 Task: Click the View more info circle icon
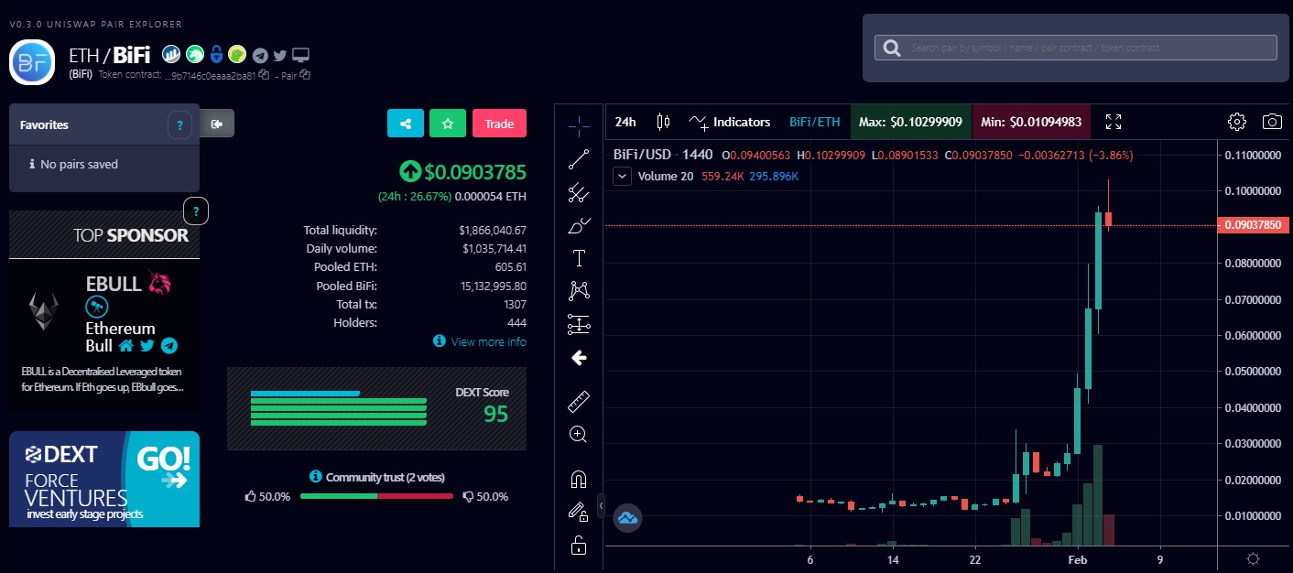click(440, 341)
